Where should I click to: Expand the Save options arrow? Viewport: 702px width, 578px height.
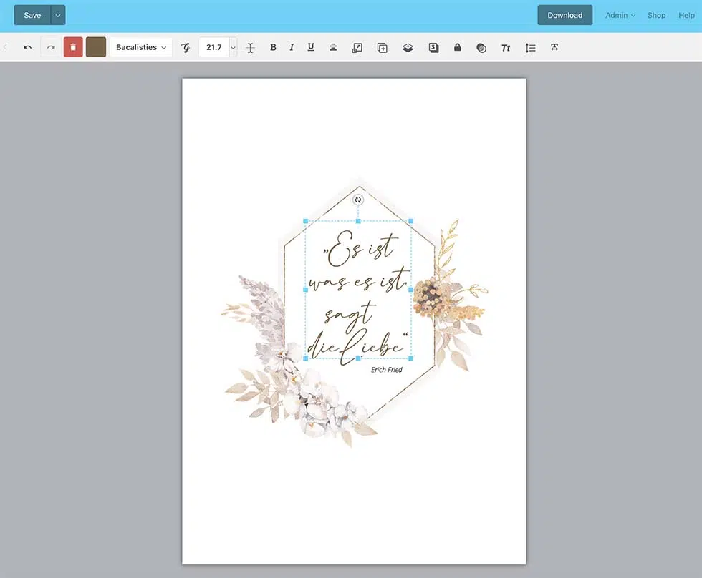58,15
